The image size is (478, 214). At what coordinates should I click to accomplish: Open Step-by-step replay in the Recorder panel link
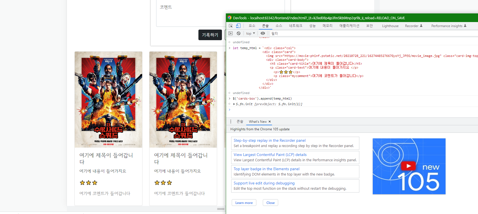[x=270, y=141]
